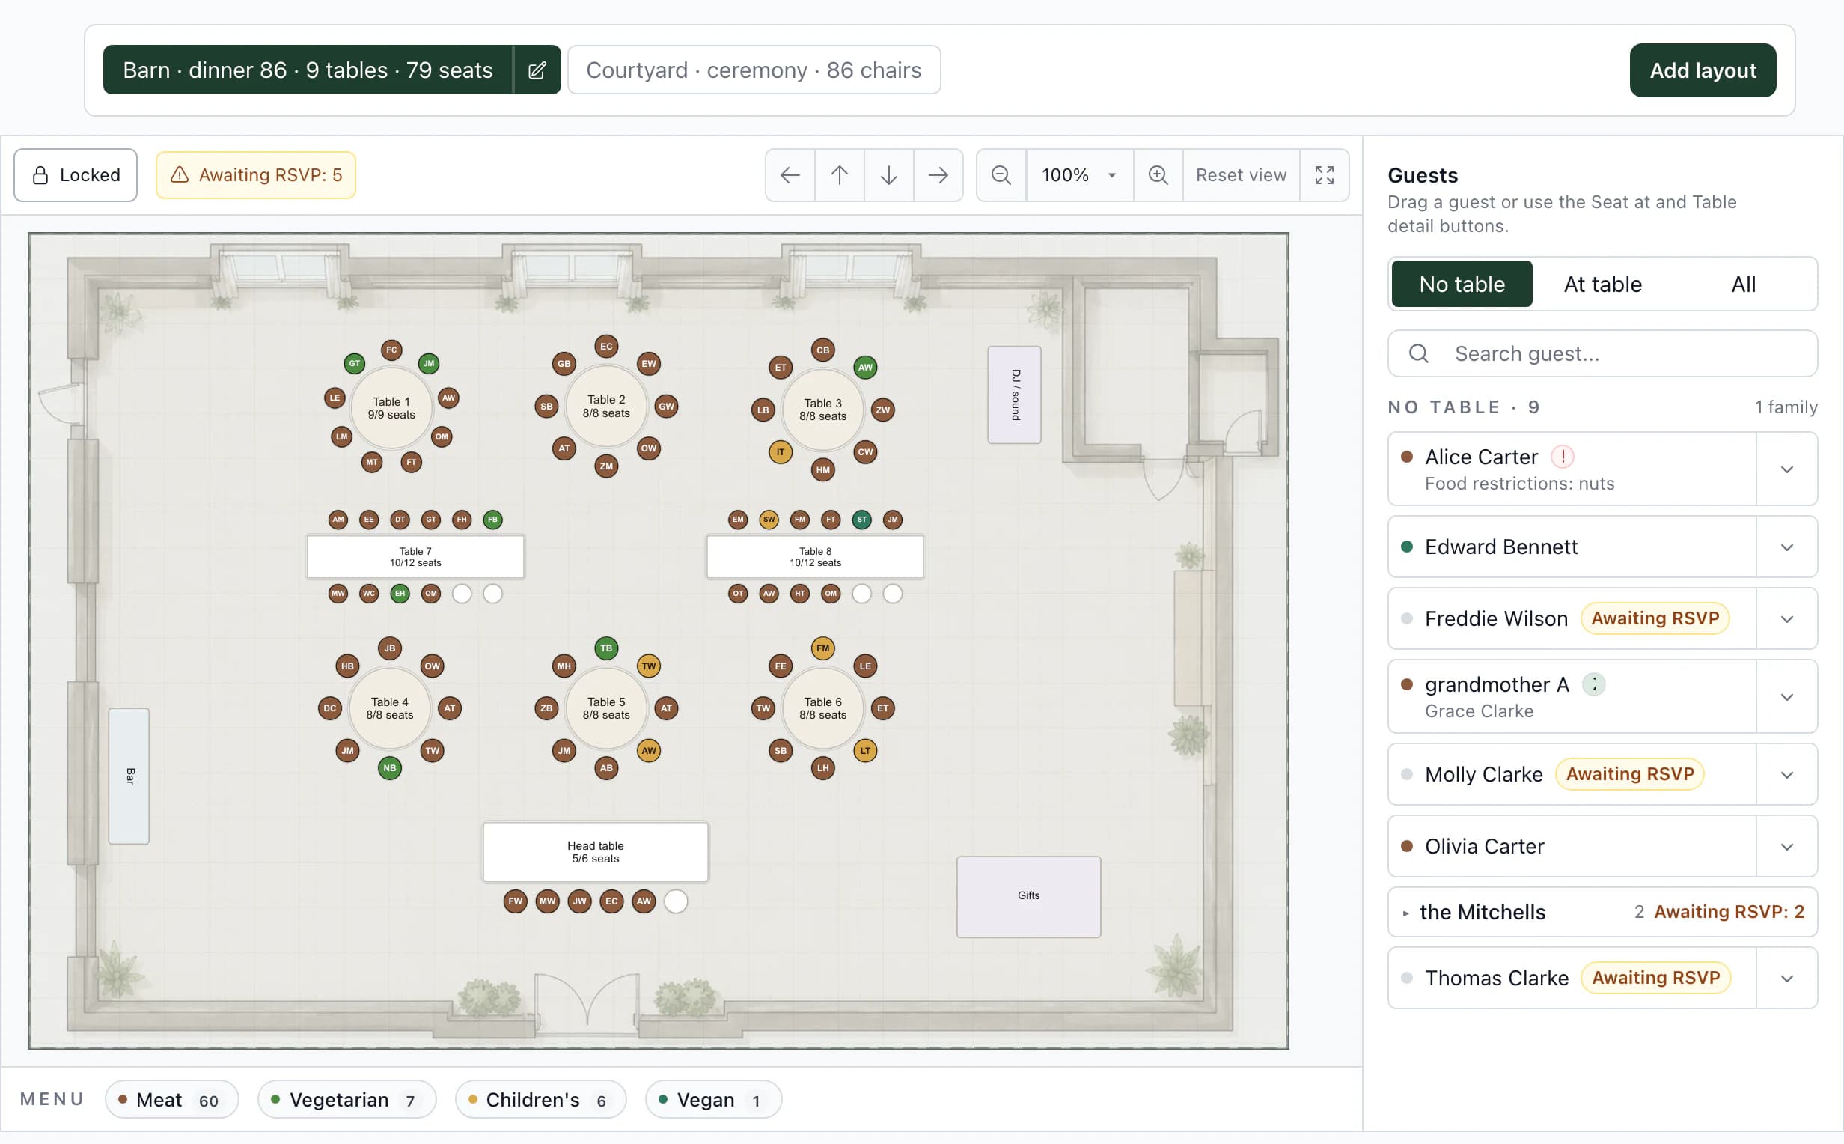Image resolution: width=1844 pixels, height=1144 pixels.
Task: Select the No table tab
Action: [x=1462, y=285]
